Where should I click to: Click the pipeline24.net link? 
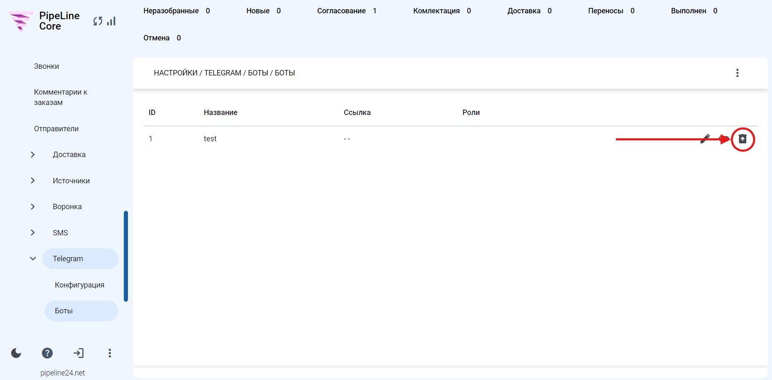click(63, 373)
